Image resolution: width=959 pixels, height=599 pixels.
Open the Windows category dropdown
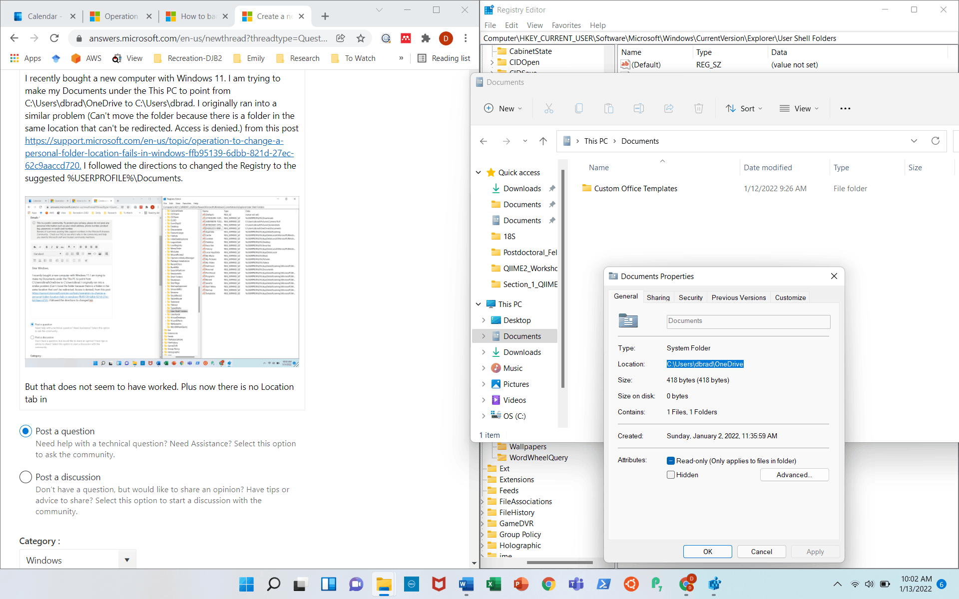(77, 560)
